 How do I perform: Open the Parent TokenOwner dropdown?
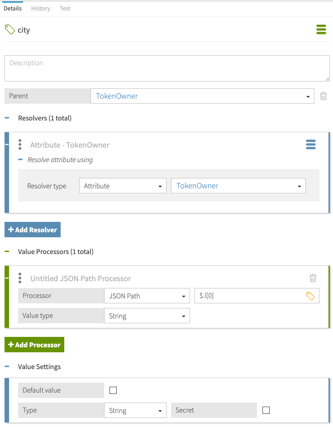[x=202, y=96]
